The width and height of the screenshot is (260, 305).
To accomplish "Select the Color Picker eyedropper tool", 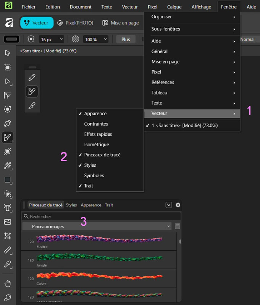I will point(7,264).
